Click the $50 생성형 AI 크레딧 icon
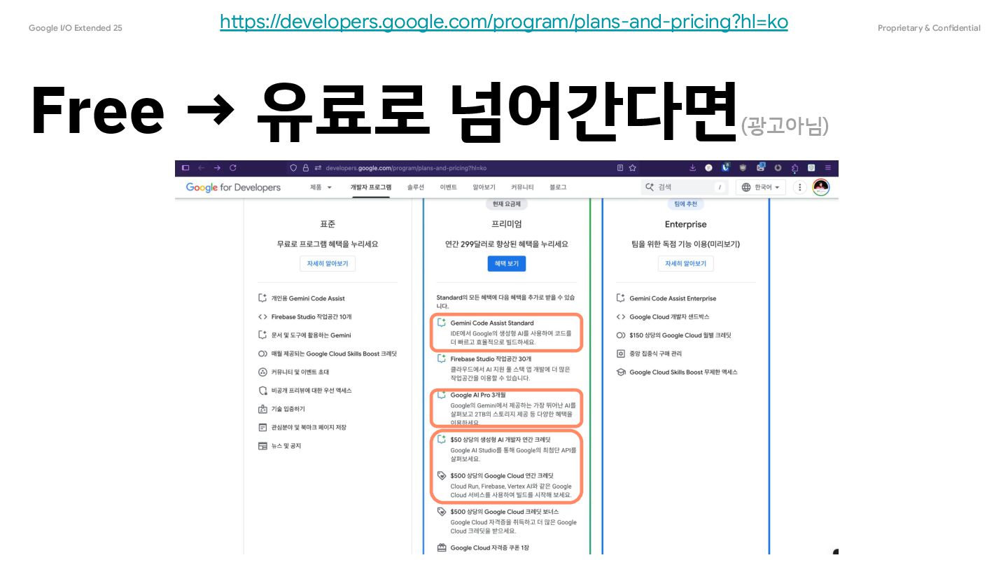 tap(441, 440)
